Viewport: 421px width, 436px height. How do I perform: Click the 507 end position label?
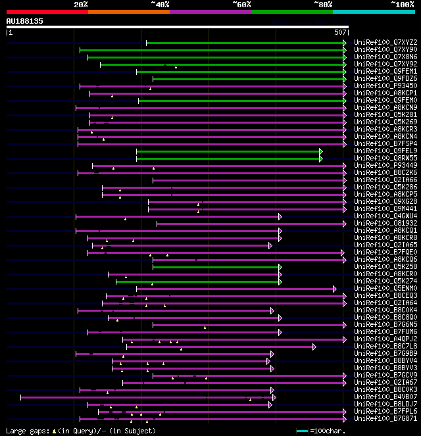(340, 32)
